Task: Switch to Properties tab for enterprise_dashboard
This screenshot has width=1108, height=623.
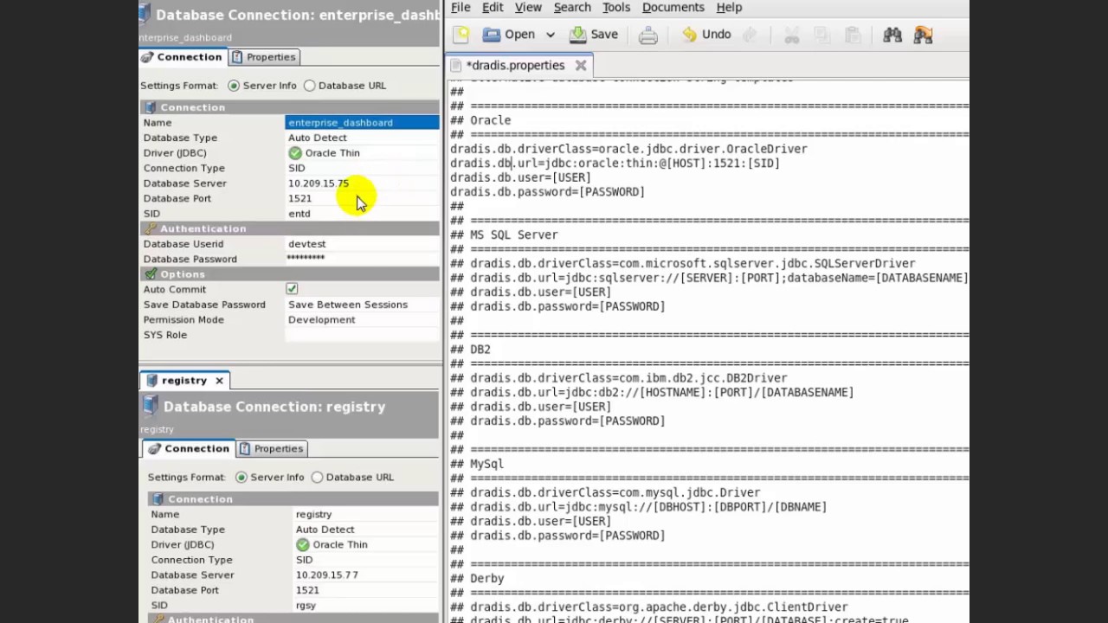Action: (264, 57)
